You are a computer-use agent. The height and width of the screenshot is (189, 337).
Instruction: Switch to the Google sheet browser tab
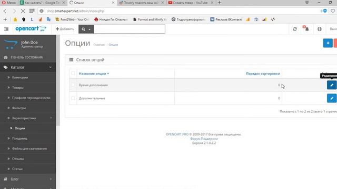[42, 3]
